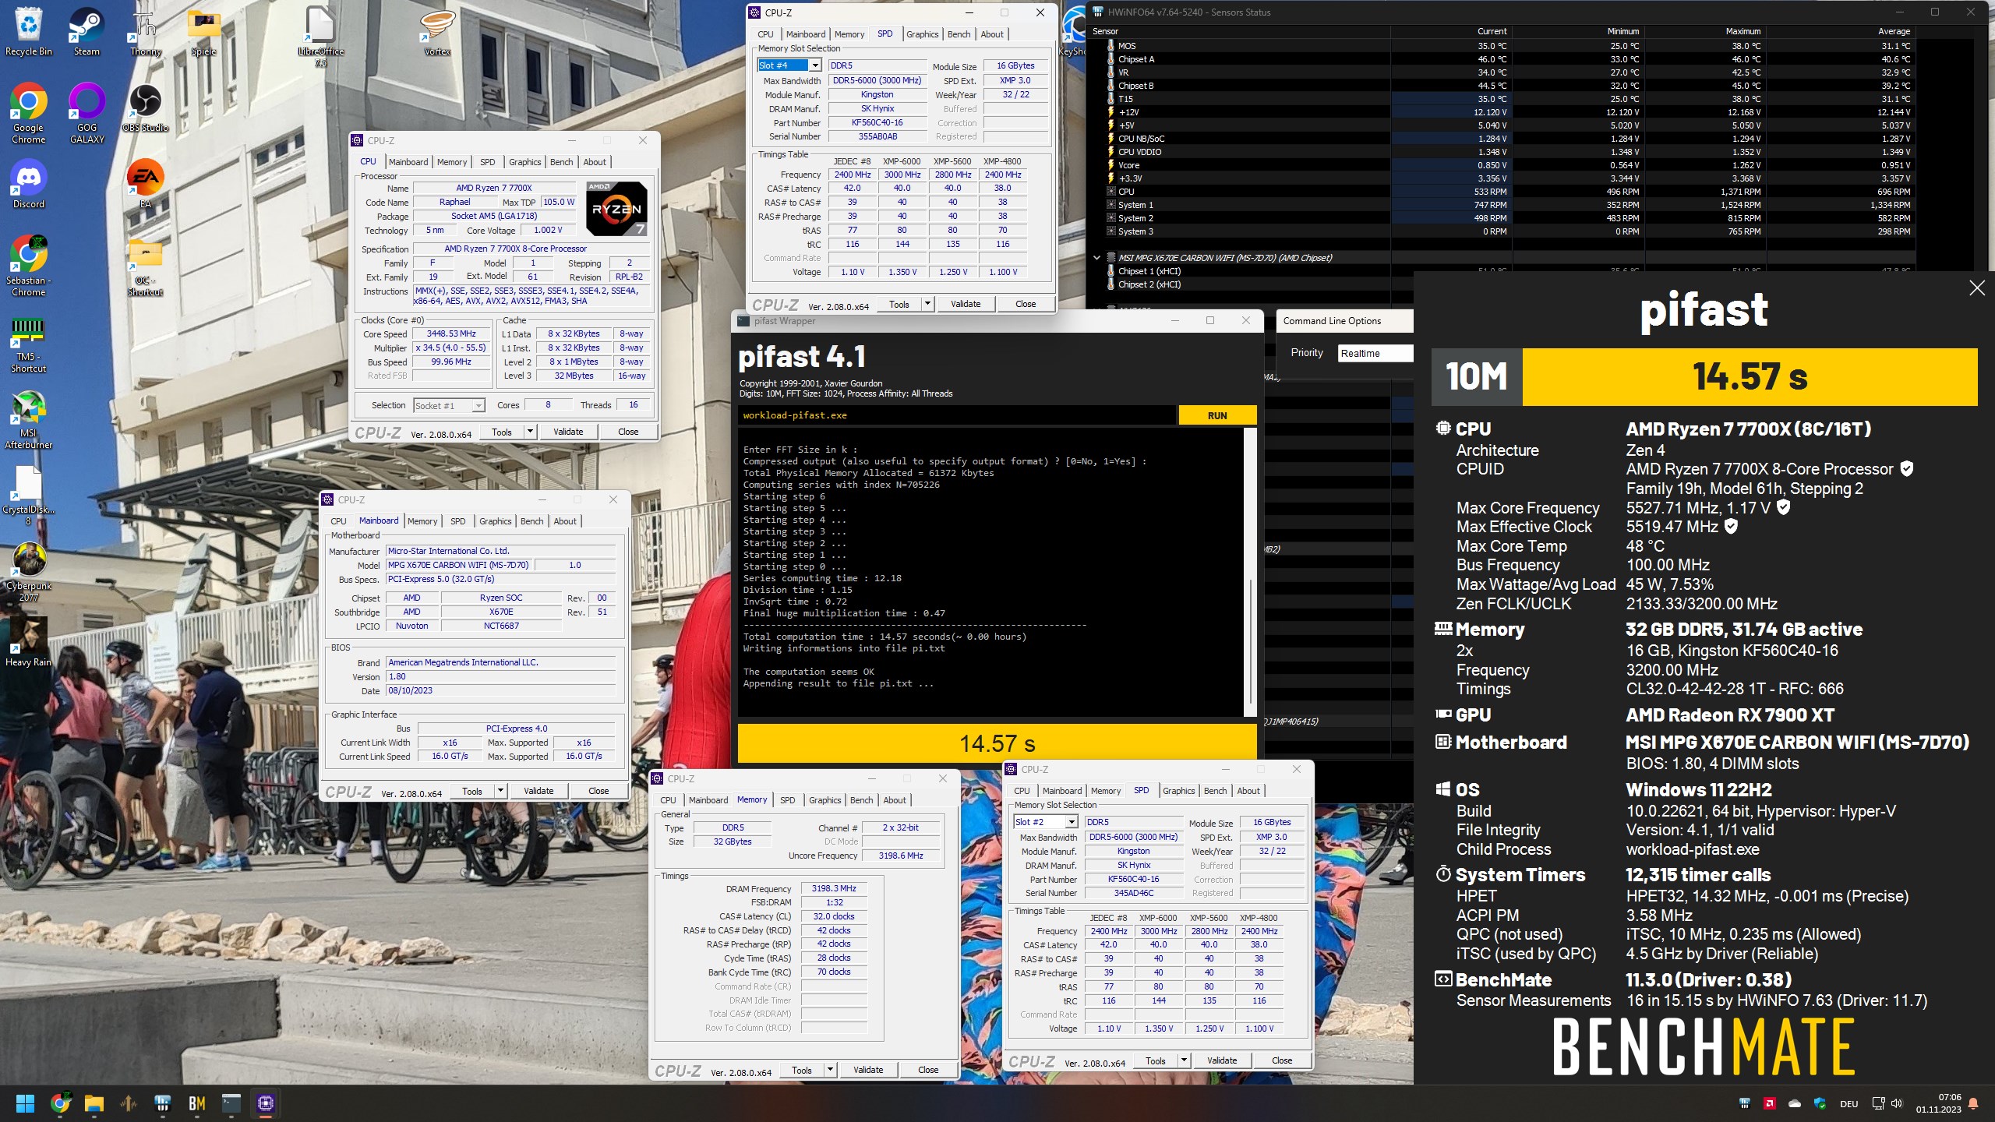
Task: Open the Priority Realtime combo box
Action: point(1375,353)
